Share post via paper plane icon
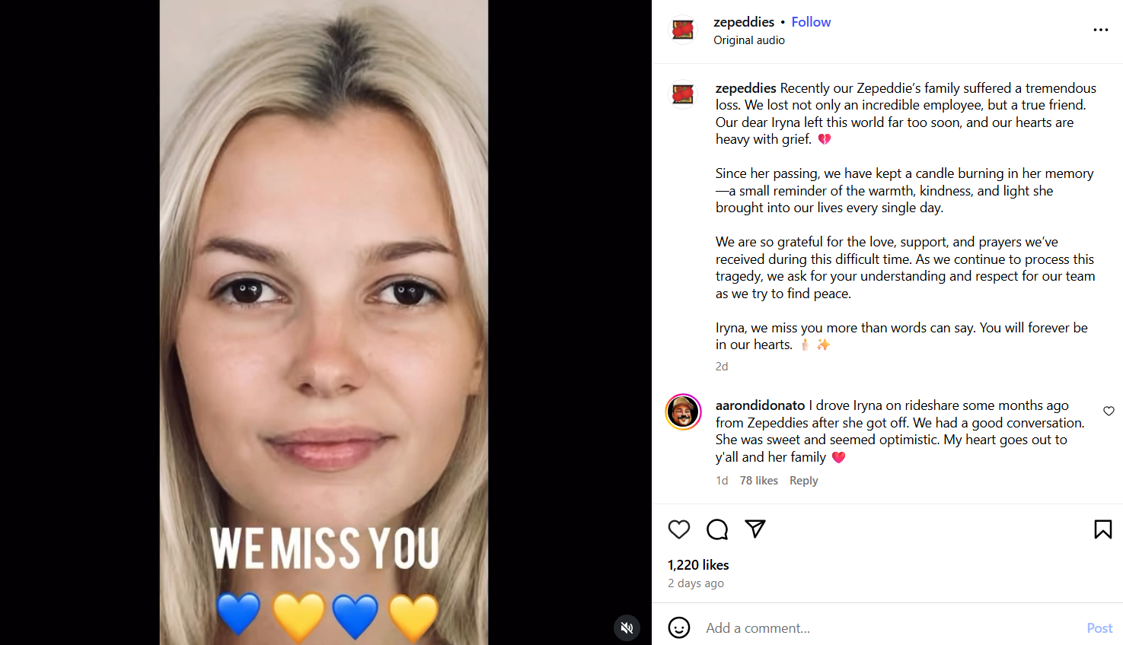Viewport: 1123px width, 645px height. tap(755, 529)
